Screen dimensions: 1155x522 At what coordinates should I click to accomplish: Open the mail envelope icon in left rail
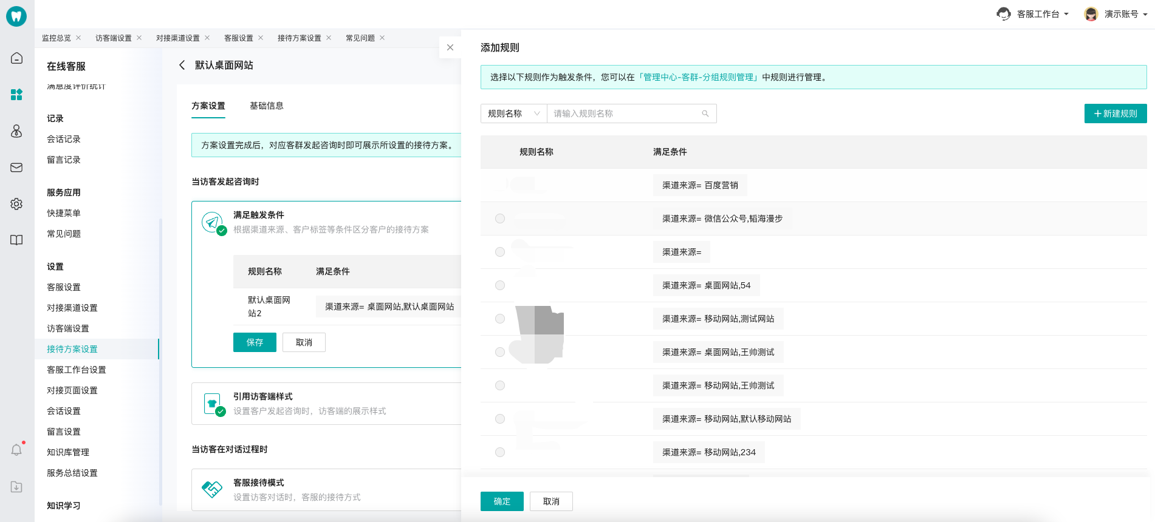point(16,168)
